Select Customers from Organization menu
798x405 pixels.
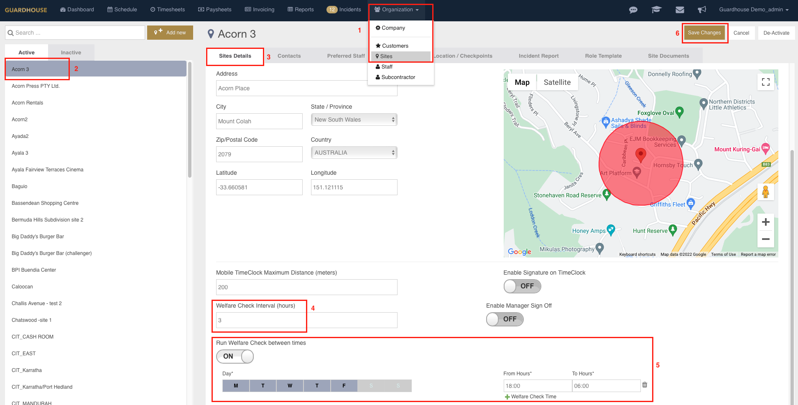tap(392, 46)
